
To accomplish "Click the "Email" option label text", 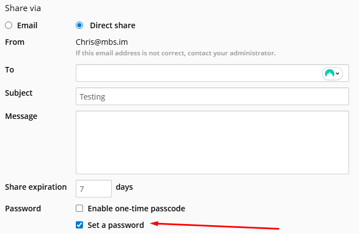I will pyautogui.click(x=27, y=25).
